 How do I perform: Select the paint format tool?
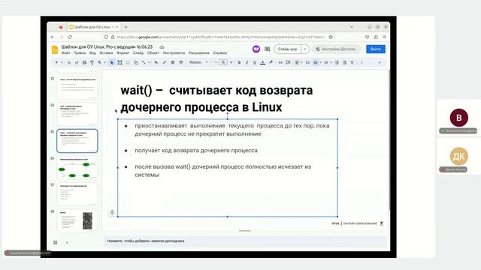click(92, 62)
